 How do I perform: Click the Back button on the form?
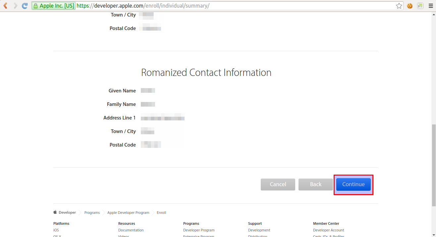[315, 184]
